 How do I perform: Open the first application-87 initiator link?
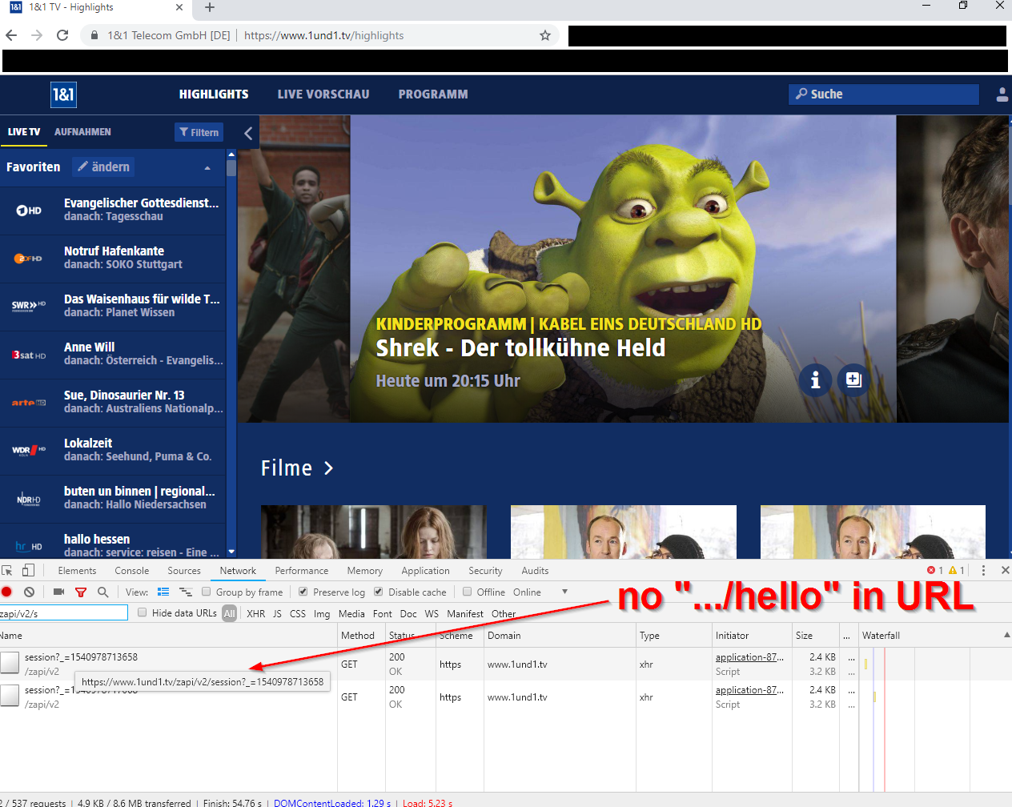pos(749,657)
